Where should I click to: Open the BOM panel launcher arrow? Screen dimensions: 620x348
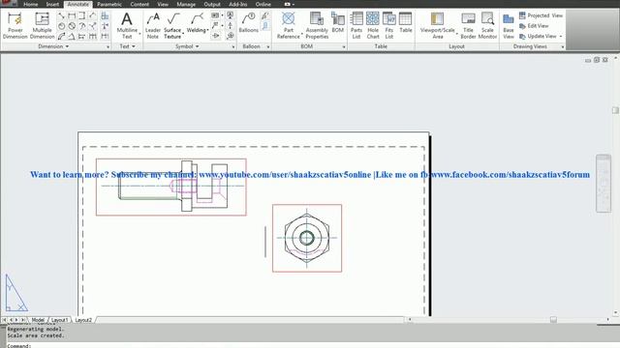[x=344, y=47]
